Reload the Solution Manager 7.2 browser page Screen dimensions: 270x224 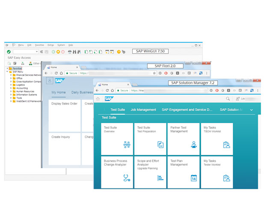pos(107,90)
